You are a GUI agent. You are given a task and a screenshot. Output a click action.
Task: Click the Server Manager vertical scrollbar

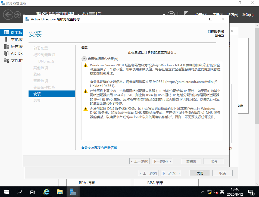click(257, 76)
